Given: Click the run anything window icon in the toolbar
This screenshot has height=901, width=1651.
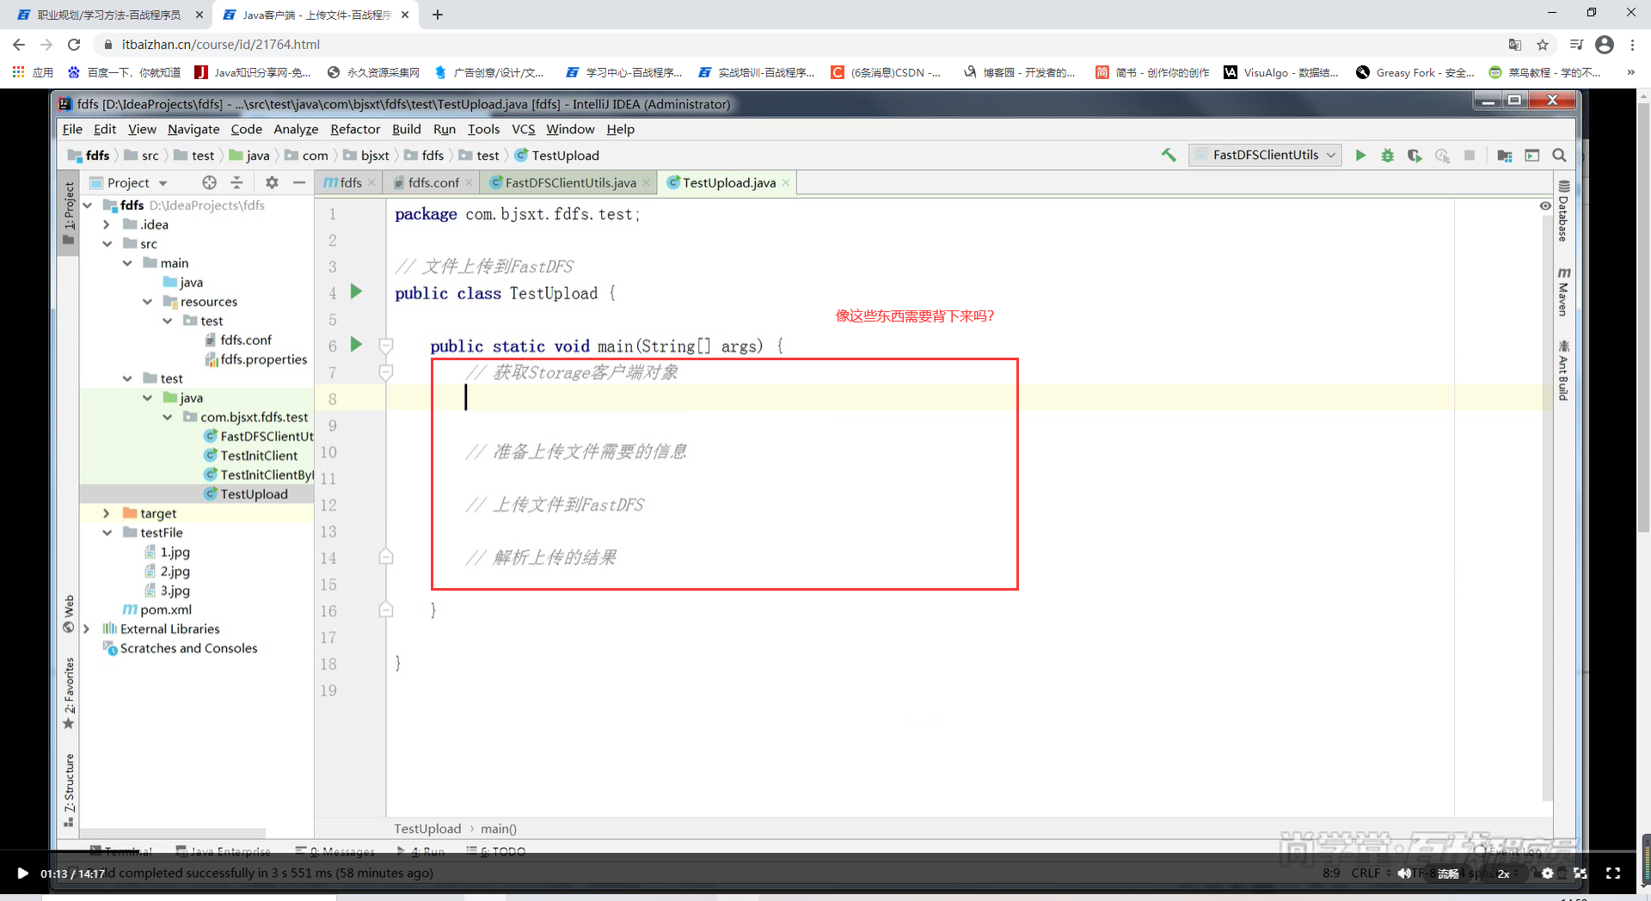Looking at the screenshot, I should [x=1531, y=155].
